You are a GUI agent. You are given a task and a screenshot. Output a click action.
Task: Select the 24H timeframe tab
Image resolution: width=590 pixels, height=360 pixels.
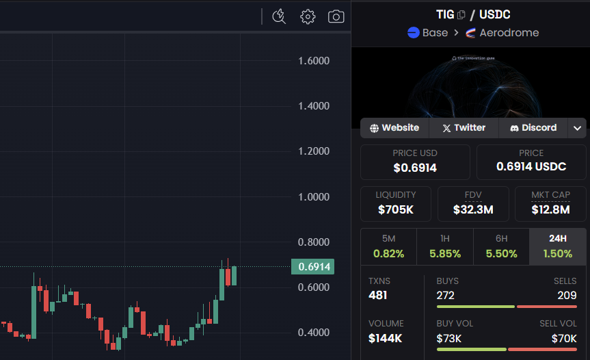tap(558, 246)
